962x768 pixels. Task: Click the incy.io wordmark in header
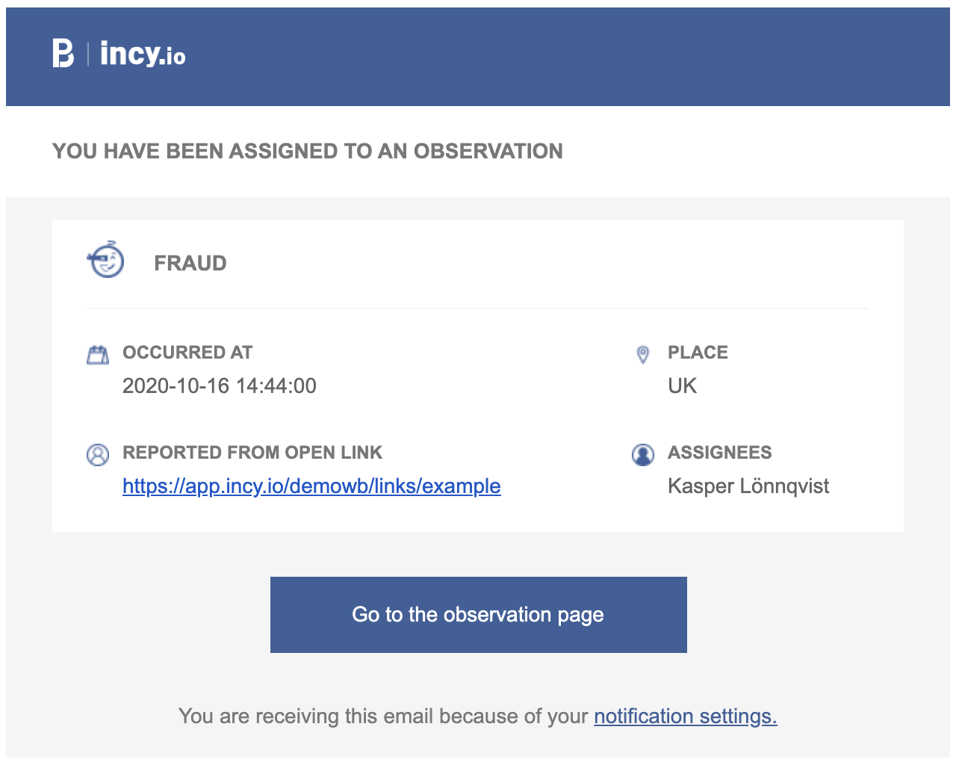pyautogui.click(x=143, y=53)
